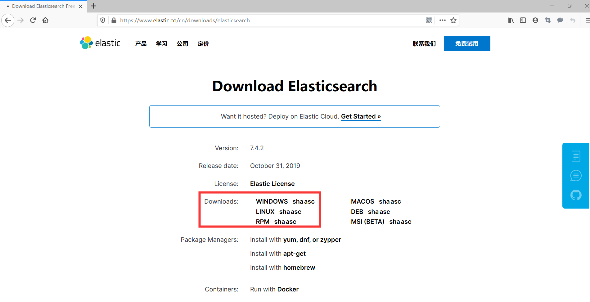Click the tracking protection shield icon
Screen dimensions: 590x302
coord(103,20)
